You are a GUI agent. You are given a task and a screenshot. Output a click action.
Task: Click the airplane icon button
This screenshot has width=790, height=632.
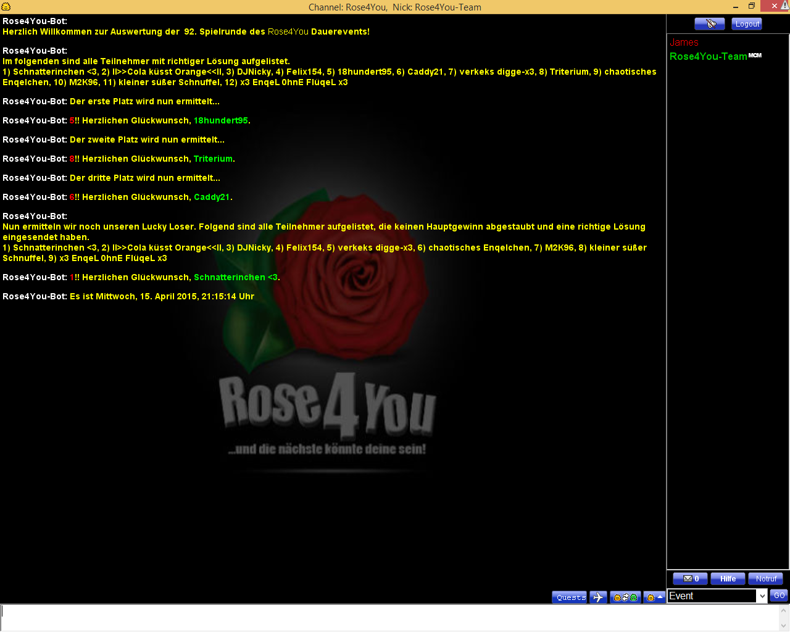(x=598, y=597)
